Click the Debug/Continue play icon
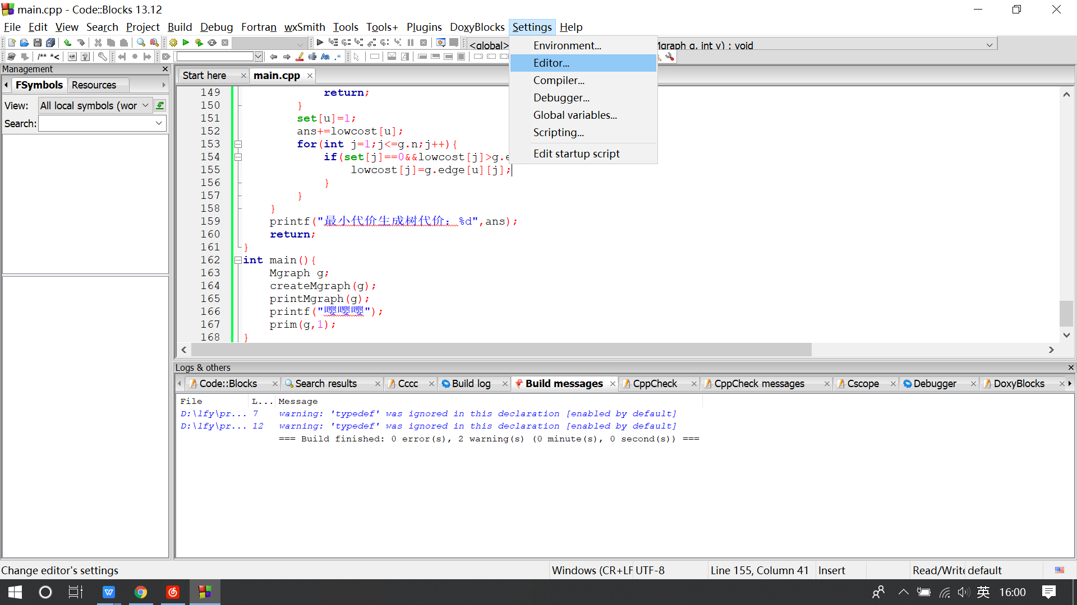The width and height of the screenshot is (1077, 605). [x=320, y=43]
